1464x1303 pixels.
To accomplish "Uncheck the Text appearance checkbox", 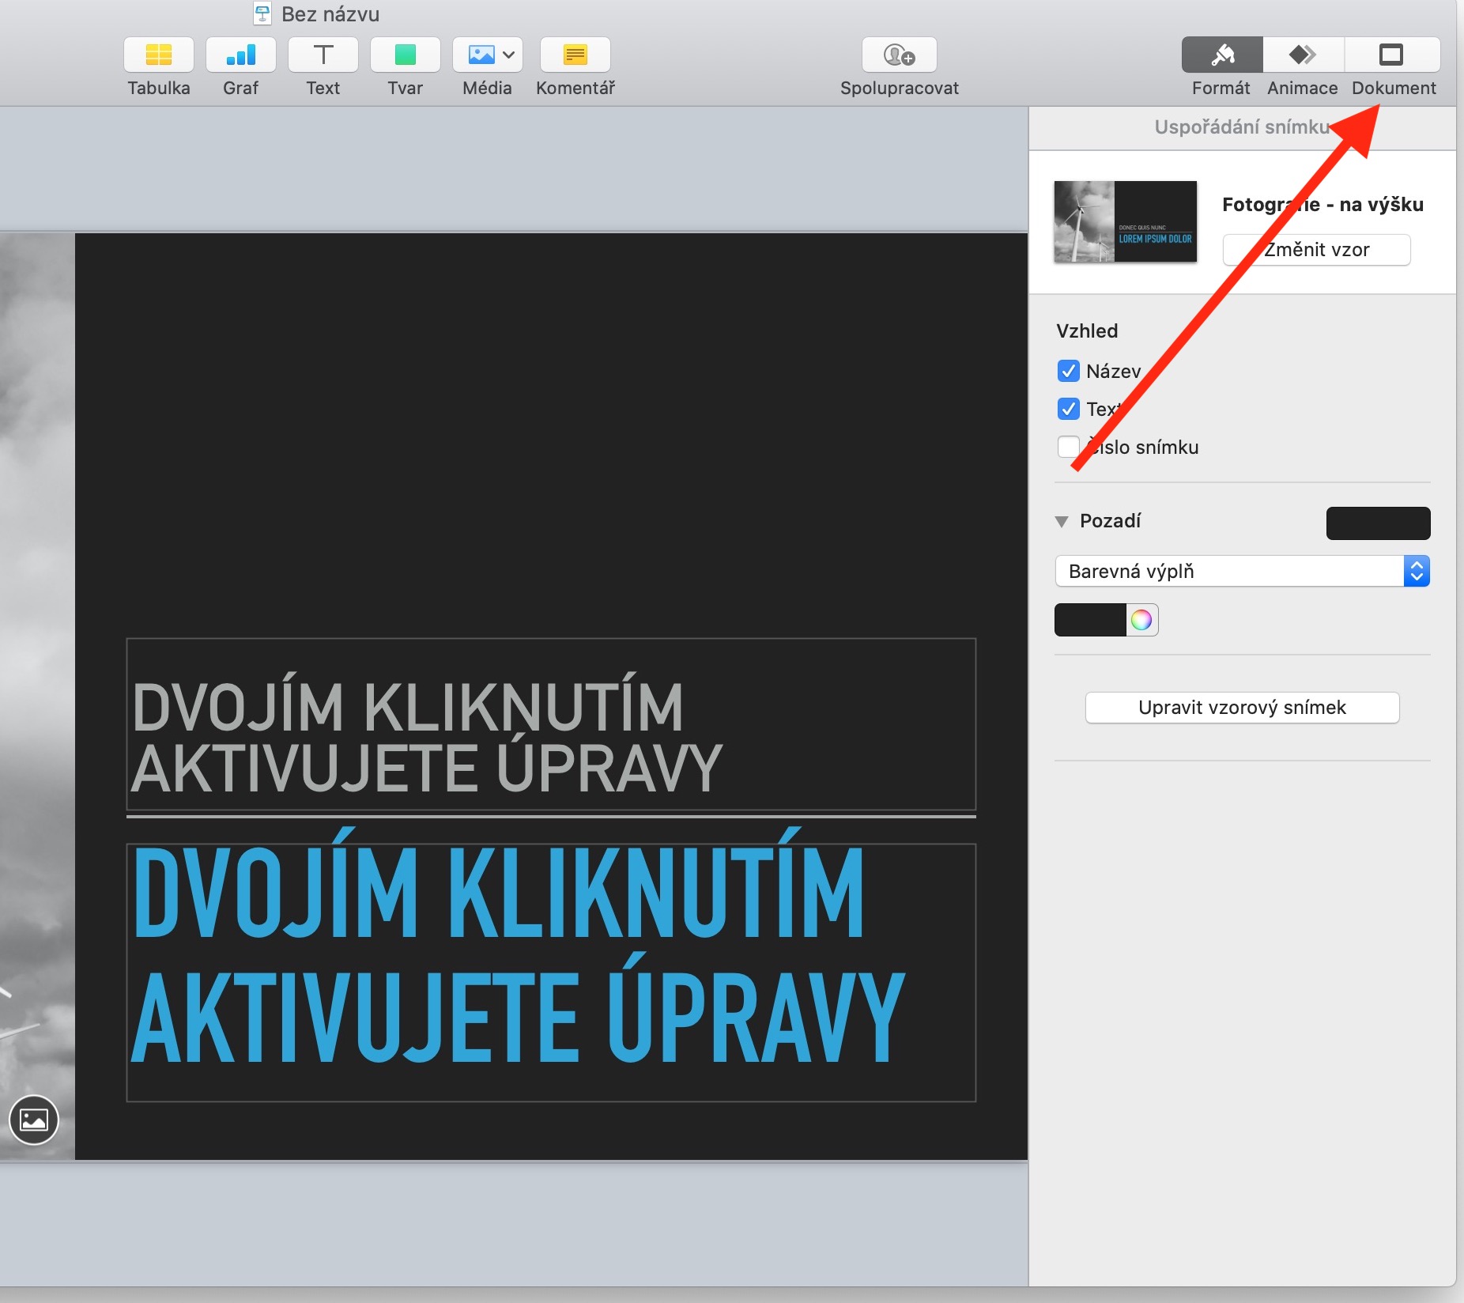I will (1069, 409).
